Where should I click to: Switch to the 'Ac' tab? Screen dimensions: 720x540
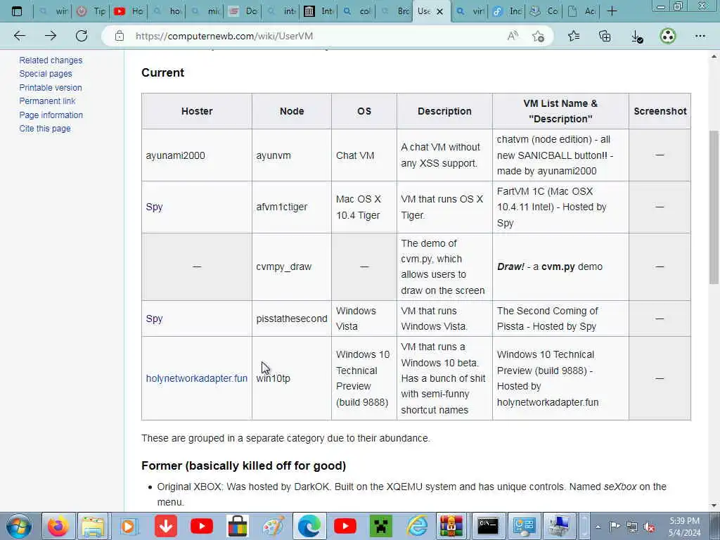[581, 11]
